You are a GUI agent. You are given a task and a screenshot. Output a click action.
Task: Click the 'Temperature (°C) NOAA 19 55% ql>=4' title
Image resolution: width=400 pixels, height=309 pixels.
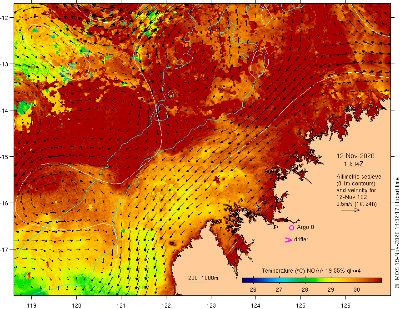pyautogui.click(x=311, y=271)
